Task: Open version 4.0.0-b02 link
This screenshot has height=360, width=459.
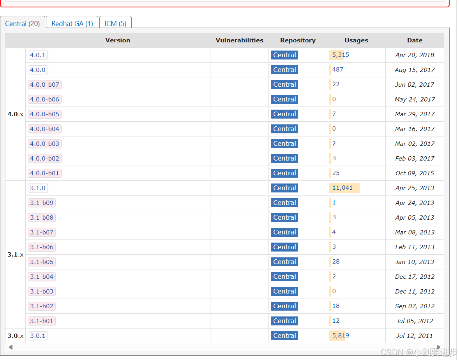Action: [x=44, y=159]
